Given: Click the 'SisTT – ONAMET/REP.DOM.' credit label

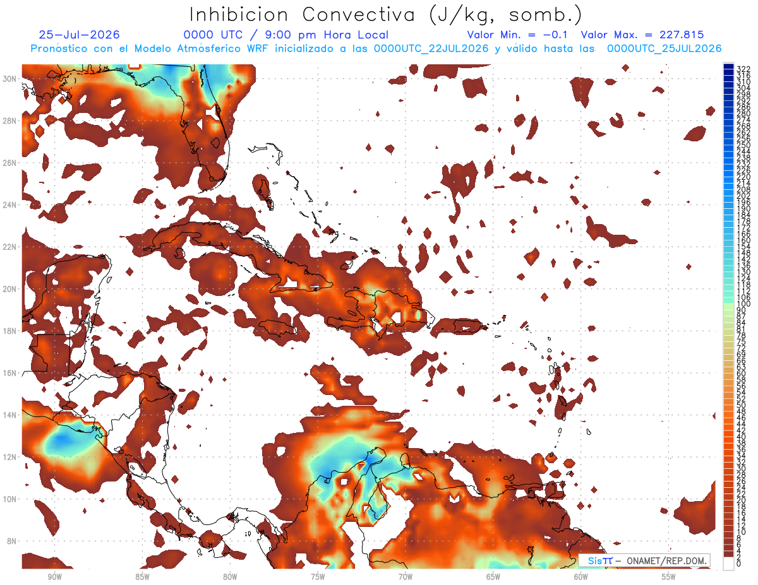Looking at the screenshot, I should pos(644,560).
